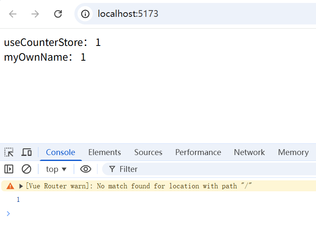The width and height of the screenshot is (316, 225).
Task: Go forward to next page
Action: [35, 14]
